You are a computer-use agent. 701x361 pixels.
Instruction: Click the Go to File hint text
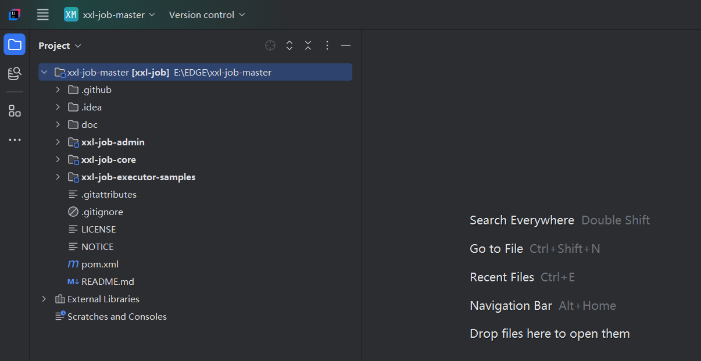coord(496,249)
